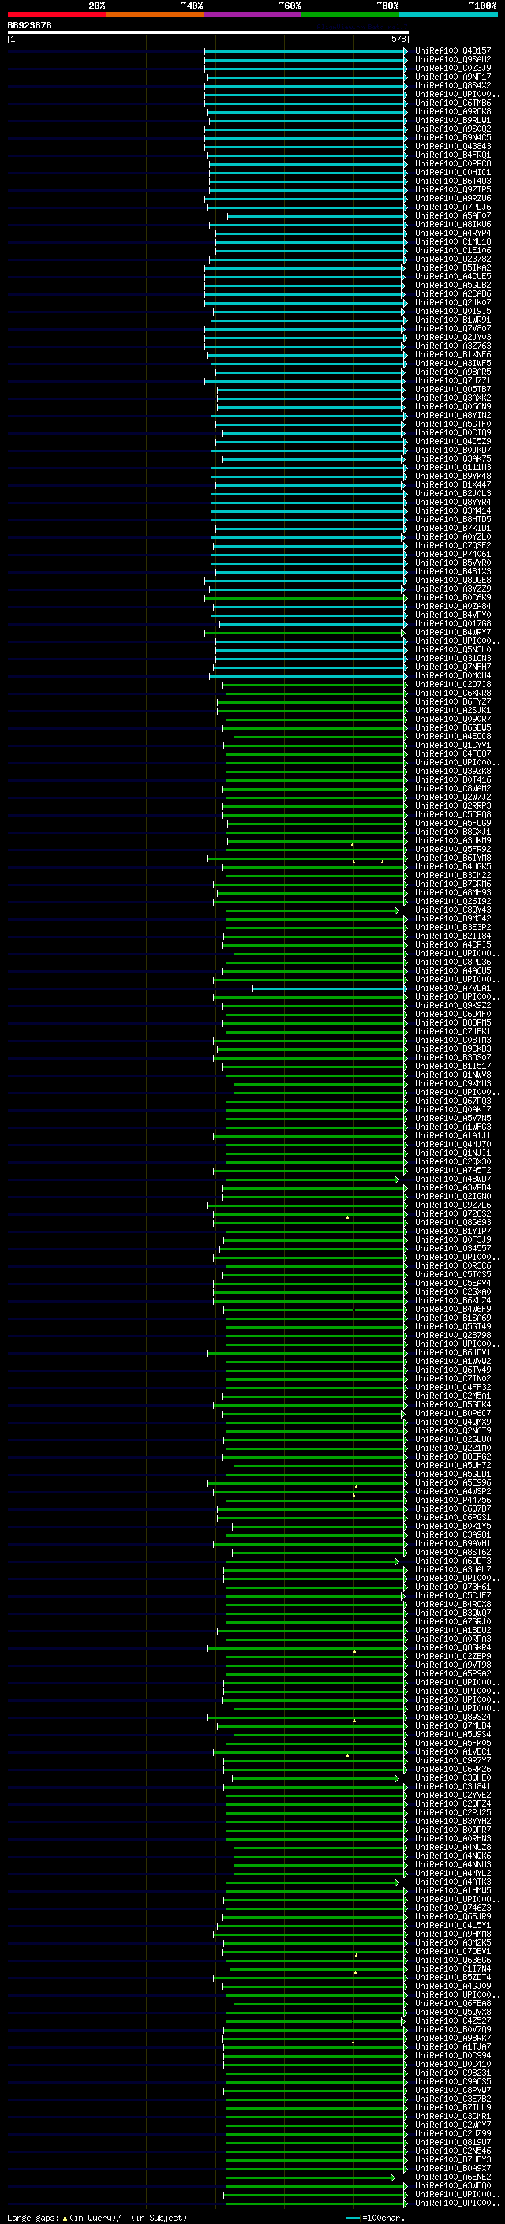Select hit label UniRef100_Q3M414

click(x=453, y=511)
